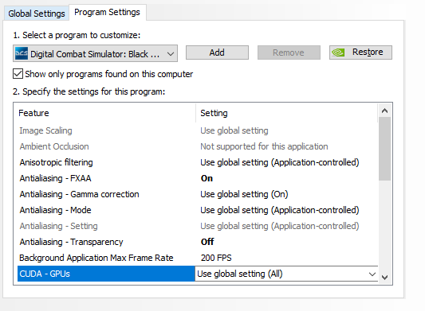Uncheck Show only programs found on this computer
Viewport: 425px width, 311px height.
[x=18, y=74]
